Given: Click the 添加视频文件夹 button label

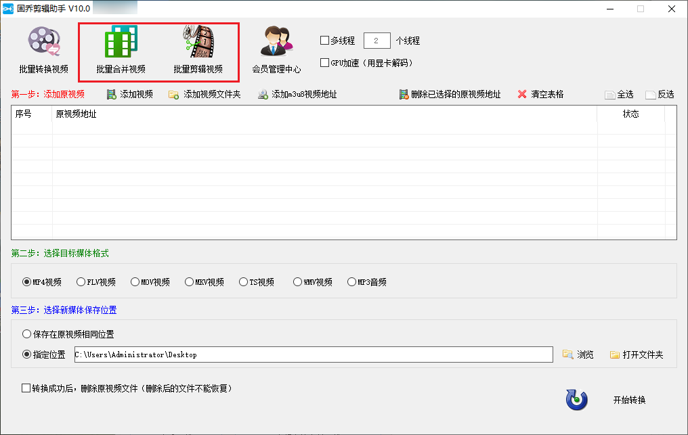Looking at the screenshot, I should pyautogui.click(x=212, y=94).
